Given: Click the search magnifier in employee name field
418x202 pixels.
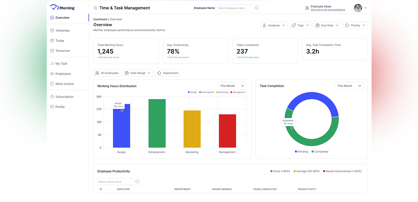Looking at the screenshot, I should click(256, 8).
